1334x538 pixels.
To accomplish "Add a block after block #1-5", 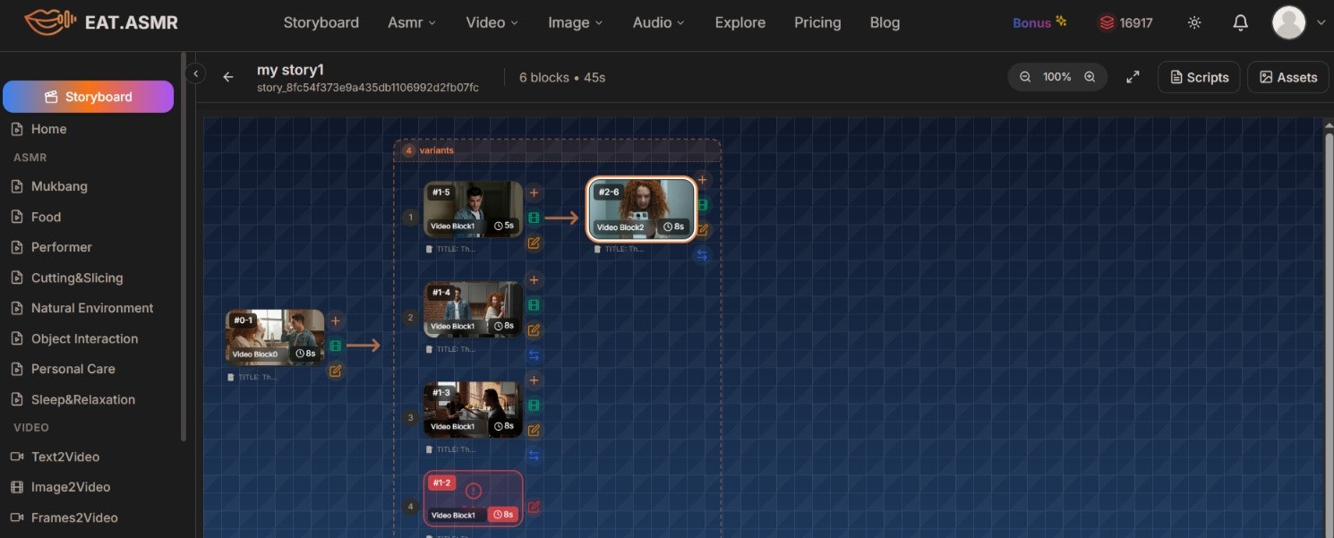I will pos(534,192).
